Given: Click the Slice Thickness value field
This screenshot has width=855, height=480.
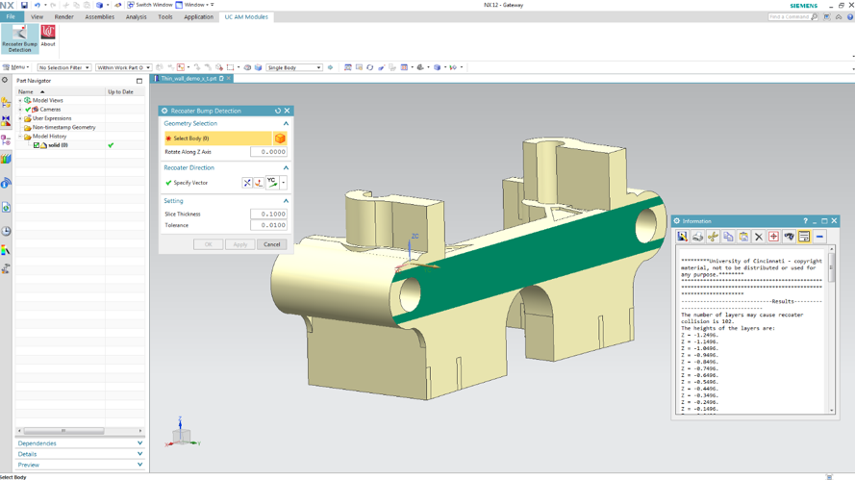Looking at the screenshot, I should point(268,215).
